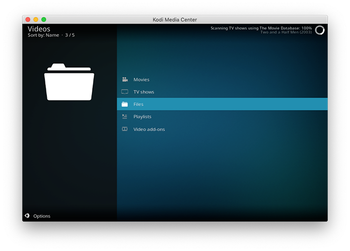
Task: Close the Kodi Media Center window
Action: [x=27, y=19]
